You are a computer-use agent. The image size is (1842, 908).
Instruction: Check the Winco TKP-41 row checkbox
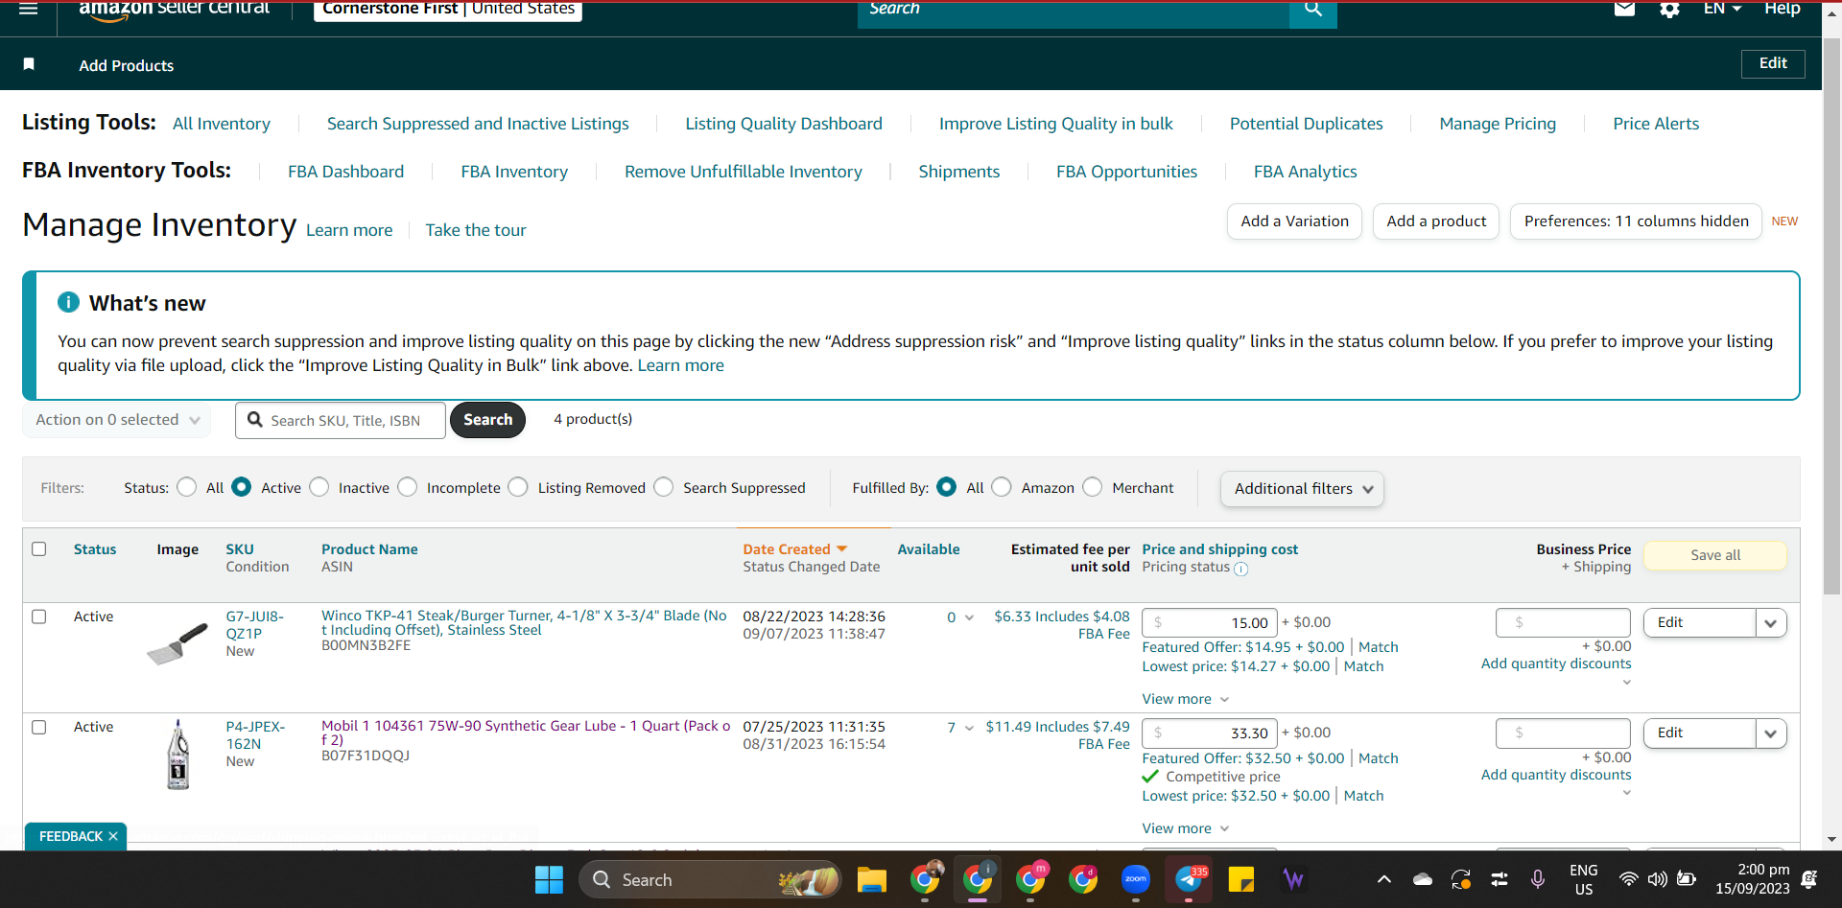[39, 617]
